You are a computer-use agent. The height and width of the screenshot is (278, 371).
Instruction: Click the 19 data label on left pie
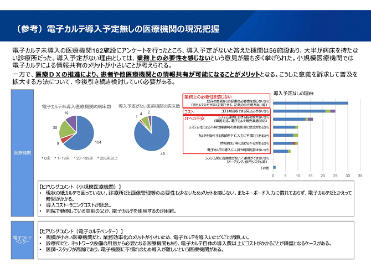click(x=66, y=113)
